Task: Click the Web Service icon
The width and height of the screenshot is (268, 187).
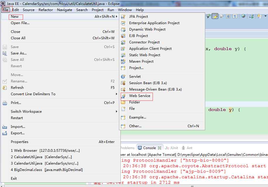Action: click(x=123, y=96)
